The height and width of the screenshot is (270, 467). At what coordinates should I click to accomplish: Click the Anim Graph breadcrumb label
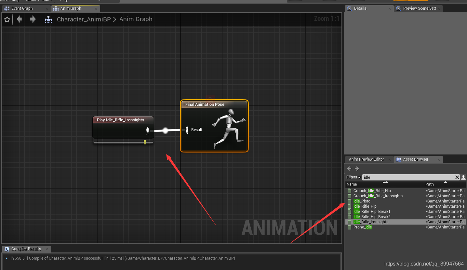point(136,19)
